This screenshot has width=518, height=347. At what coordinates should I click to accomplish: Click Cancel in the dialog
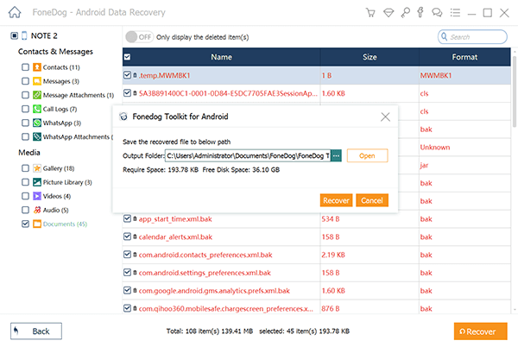[372, 200]
